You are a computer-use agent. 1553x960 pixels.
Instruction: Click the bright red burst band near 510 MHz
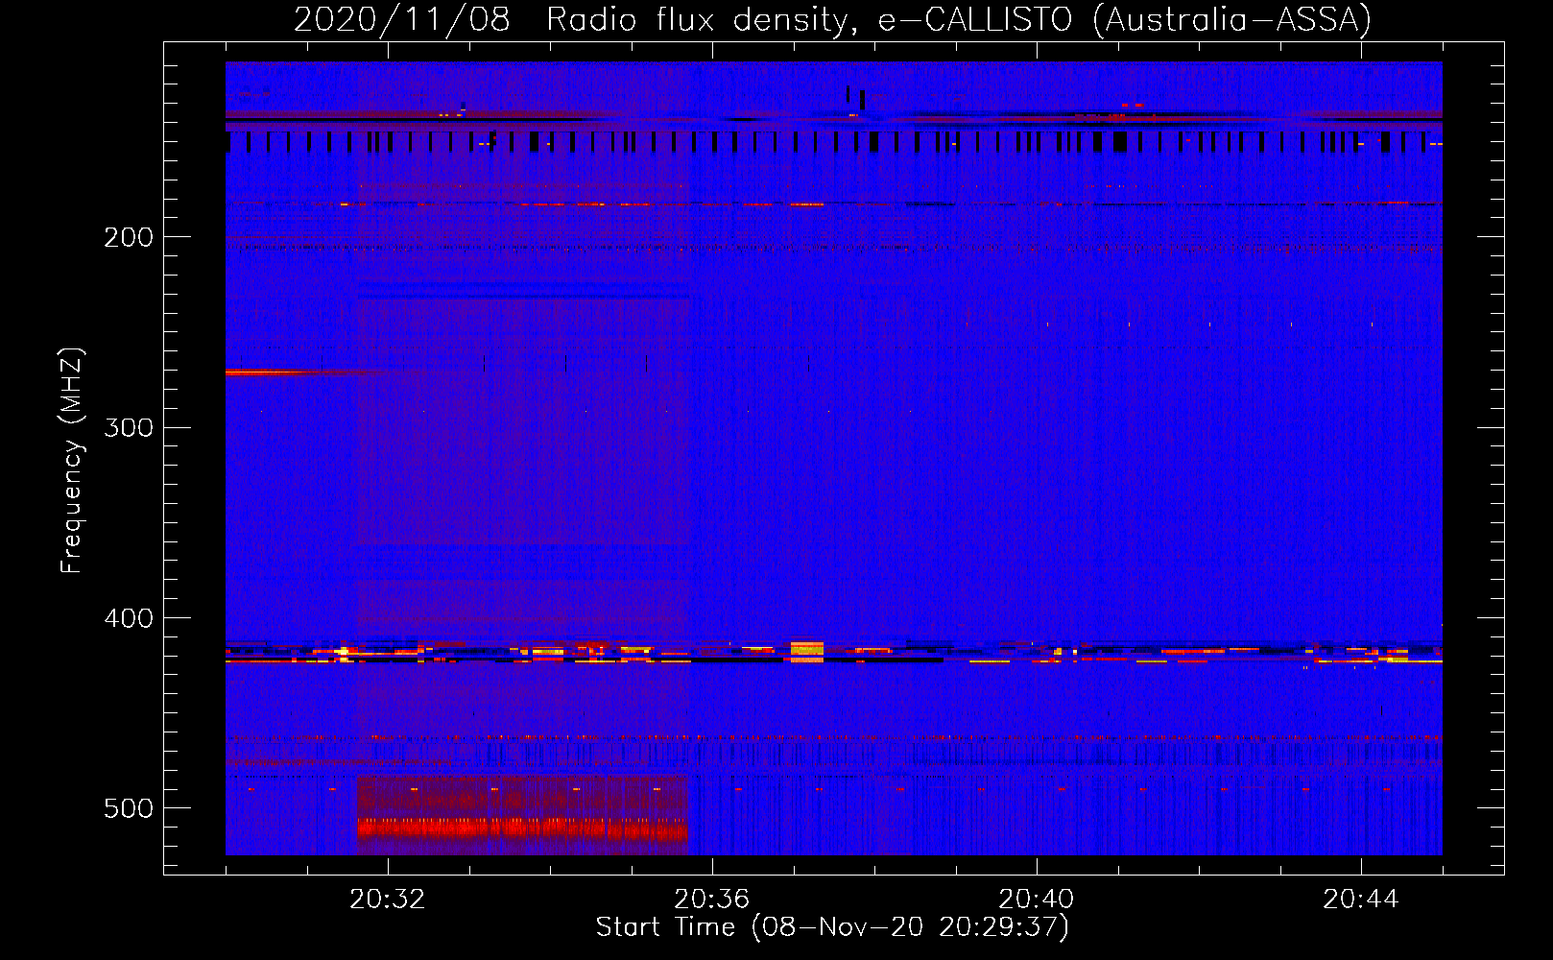[x=523, y=828]
